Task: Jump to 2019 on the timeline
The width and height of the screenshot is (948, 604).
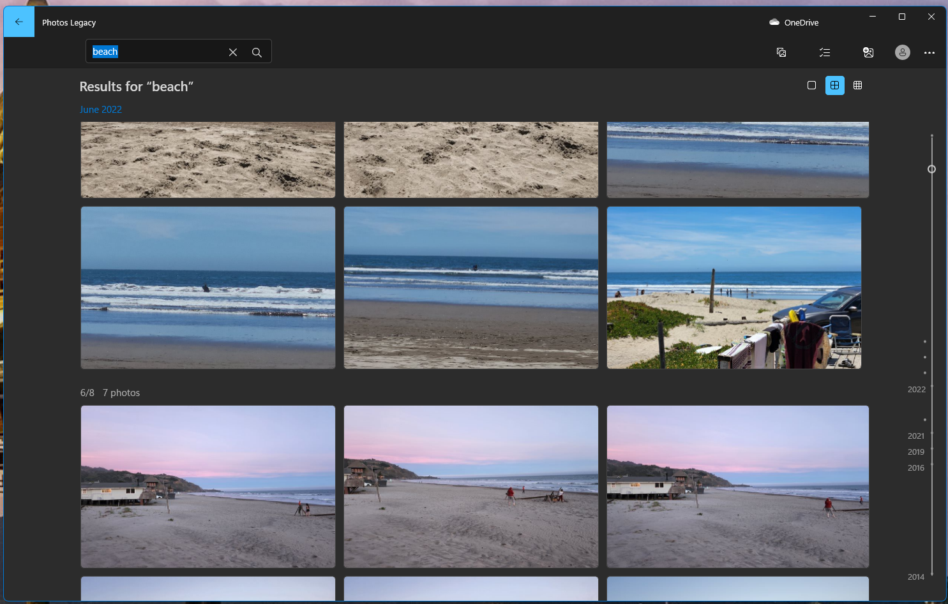Action: coord(915,452)
